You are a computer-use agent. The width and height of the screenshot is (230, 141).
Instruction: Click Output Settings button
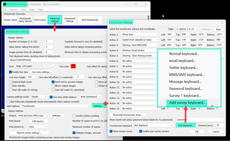[57, 116]
